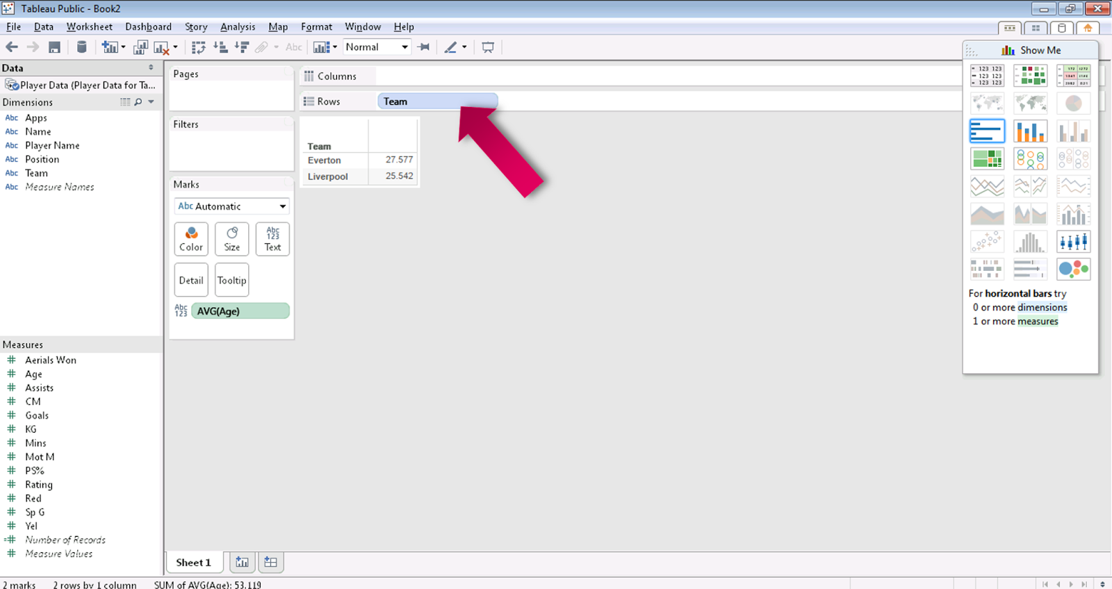1112x589 pixels.
Task: Click the Connect to Data cylinder icon
Action: 81,47
